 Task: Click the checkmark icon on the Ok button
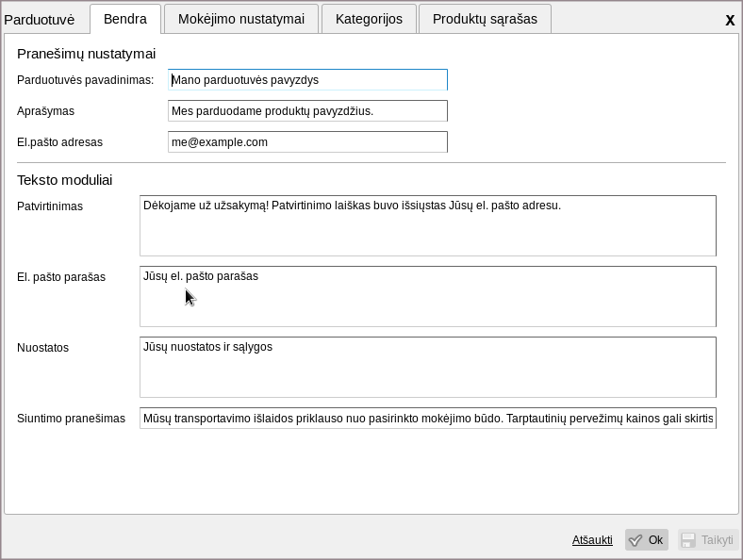click(x=636, y=540)
